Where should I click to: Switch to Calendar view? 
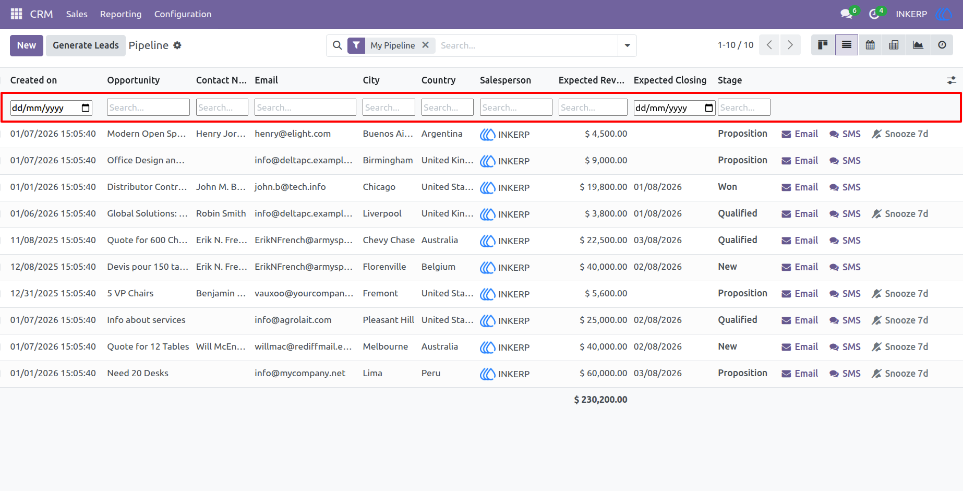(870, 45)
